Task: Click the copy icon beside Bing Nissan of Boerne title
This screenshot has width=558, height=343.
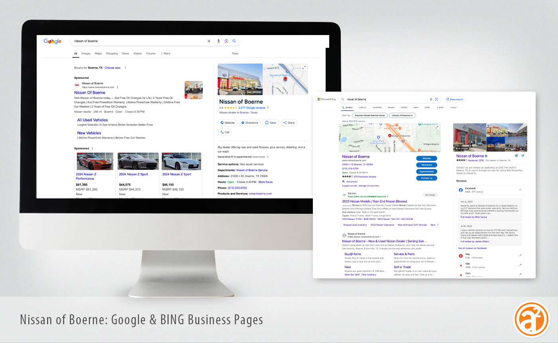Action: click(517, 156)
